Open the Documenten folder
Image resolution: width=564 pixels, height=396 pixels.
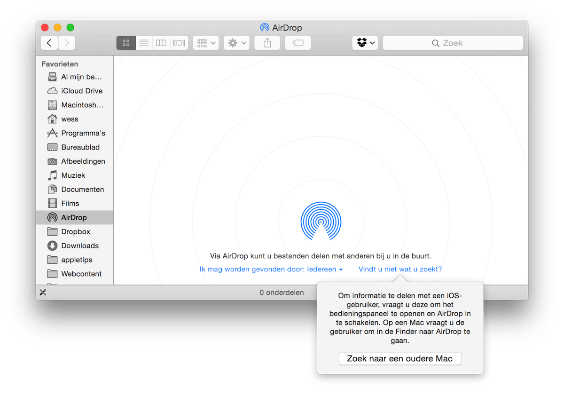[x=75, y=190]
